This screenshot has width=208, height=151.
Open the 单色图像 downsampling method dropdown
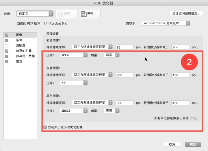[92, 103]
